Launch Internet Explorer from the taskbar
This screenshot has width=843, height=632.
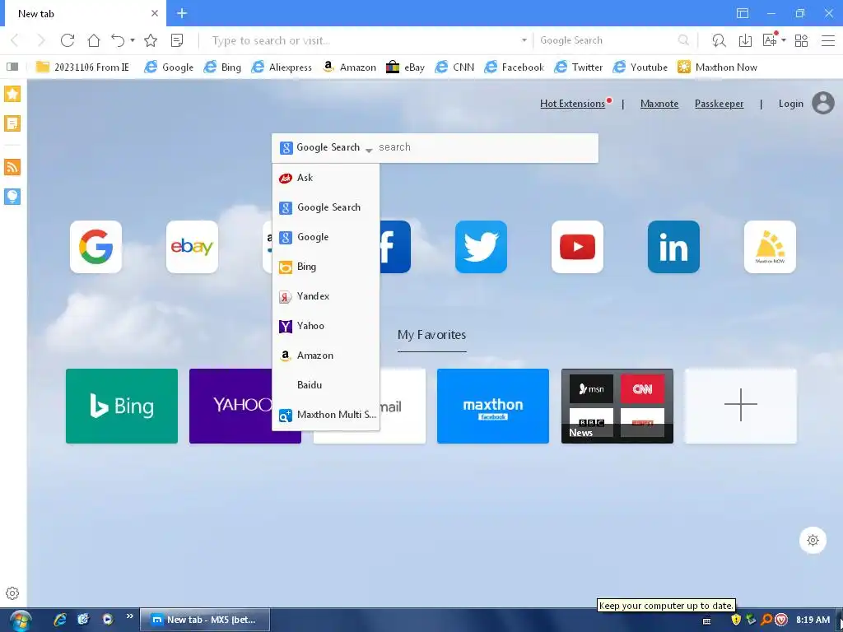click(59, 620)
